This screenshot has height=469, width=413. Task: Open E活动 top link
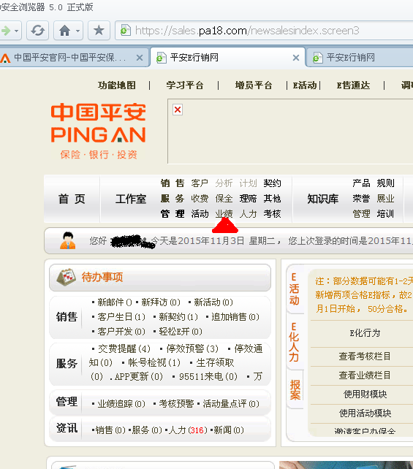(x=305, y=85)
